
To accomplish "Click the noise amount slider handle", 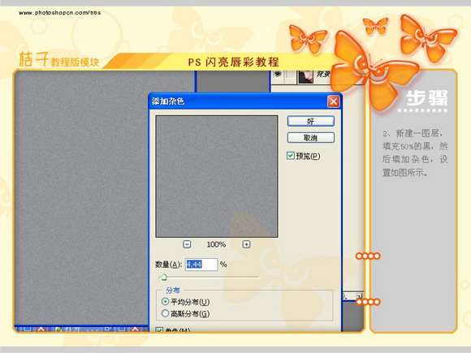I will tap(163, 277).
